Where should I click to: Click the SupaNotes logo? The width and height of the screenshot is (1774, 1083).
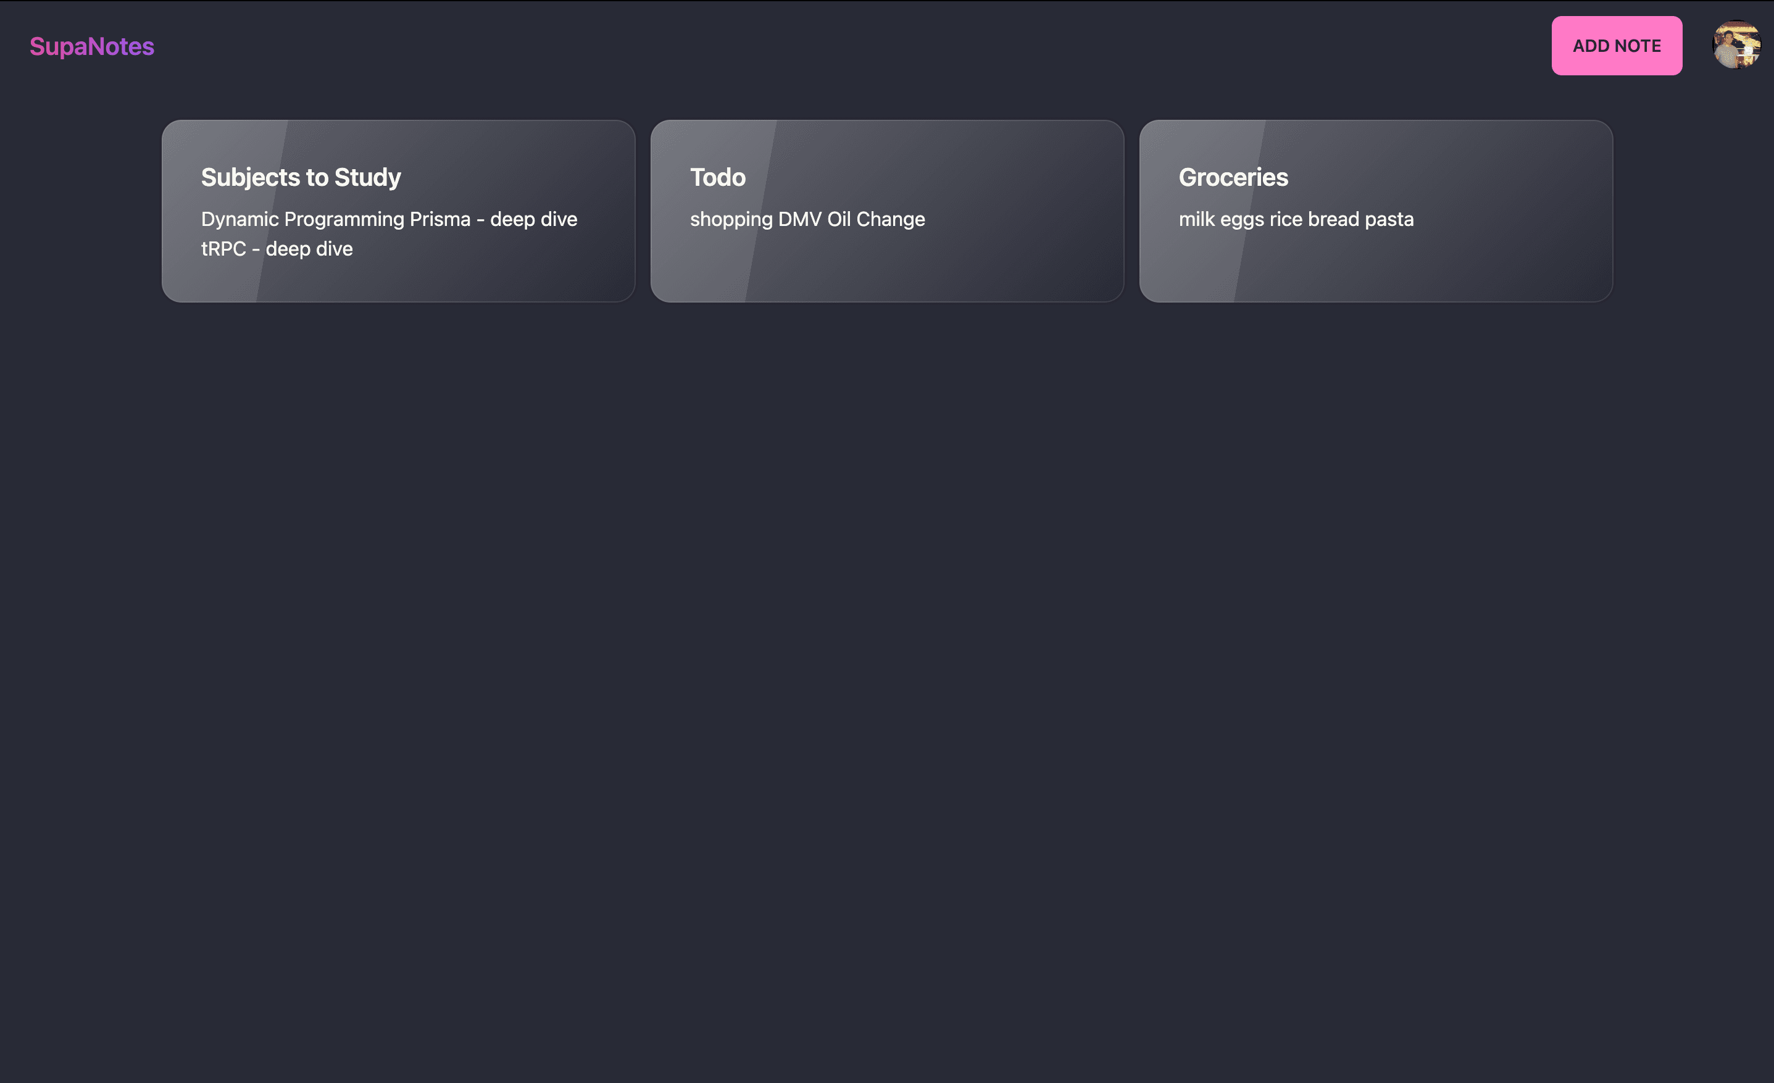click(x=92, y=46)
